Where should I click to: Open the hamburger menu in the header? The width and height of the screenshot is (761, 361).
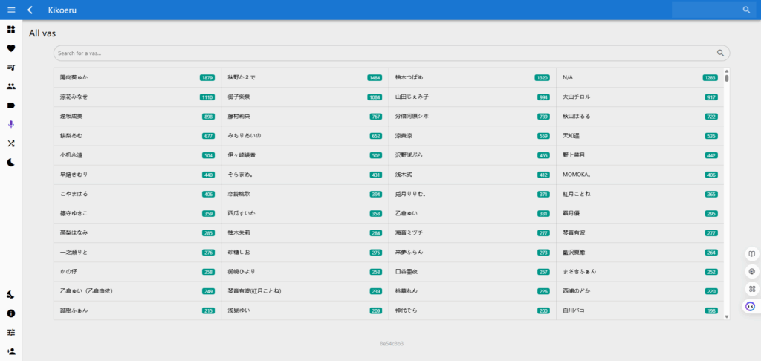[11, 10]
